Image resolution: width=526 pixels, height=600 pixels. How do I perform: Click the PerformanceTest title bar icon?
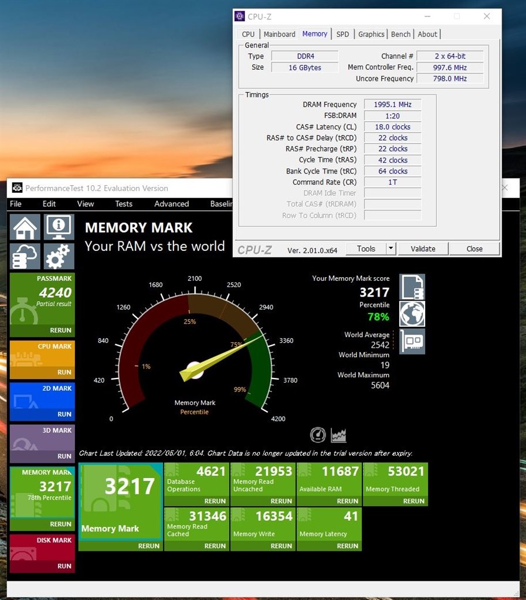tap(17, 188)
